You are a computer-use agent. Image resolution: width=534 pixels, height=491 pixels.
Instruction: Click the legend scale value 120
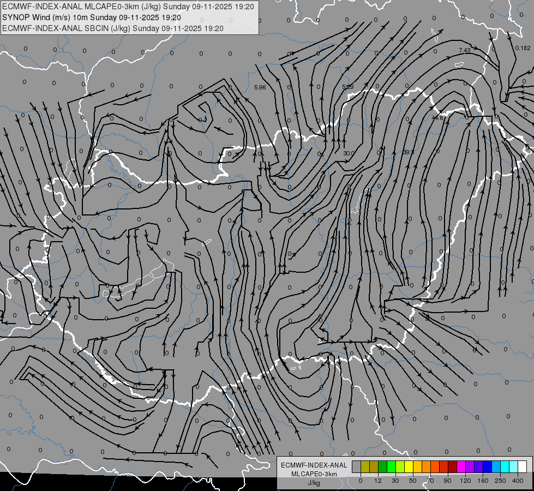pos(465,481)
